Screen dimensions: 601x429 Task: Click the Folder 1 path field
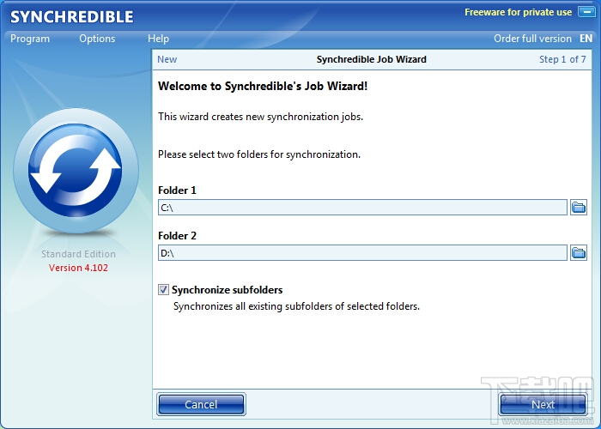(x=362, y=208)
